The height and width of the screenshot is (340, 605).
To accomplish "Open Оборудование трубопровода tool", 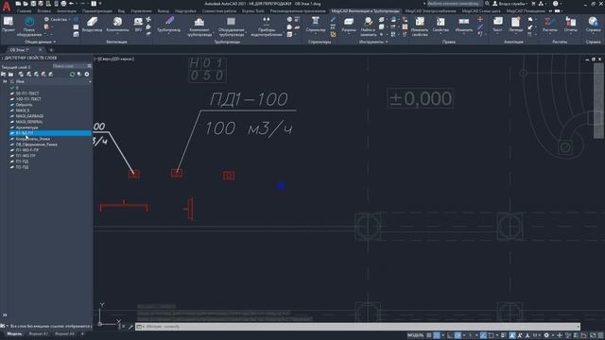I will click(x=231, y=26).
